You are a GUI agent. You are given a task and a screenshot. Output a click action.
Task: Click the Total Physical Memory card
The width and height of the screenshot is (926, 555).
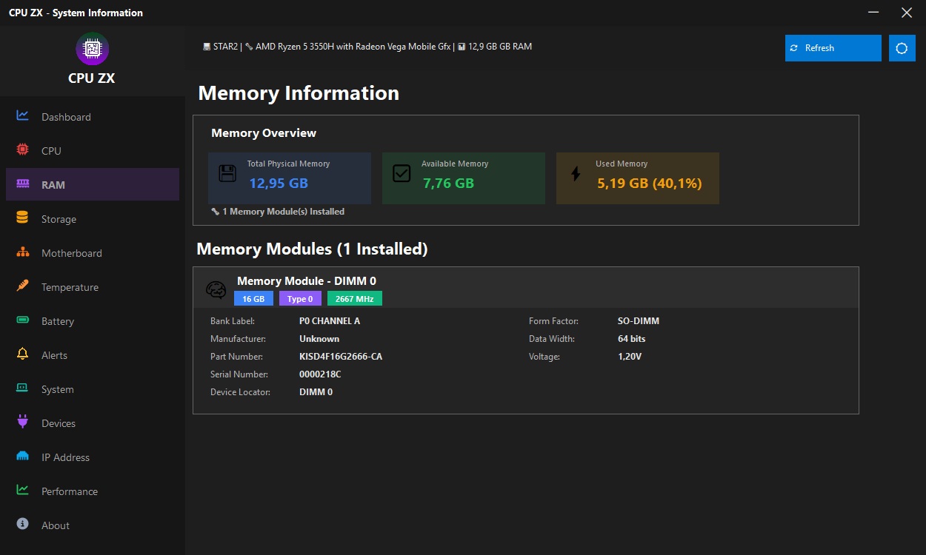[289, 178]
